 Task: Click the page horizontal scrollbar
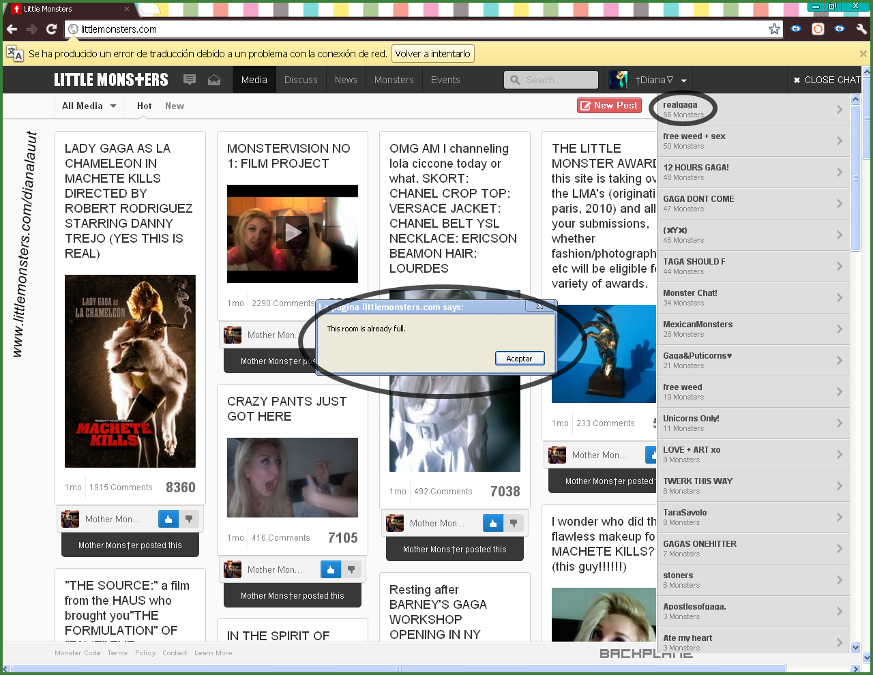tap(399, 669)
